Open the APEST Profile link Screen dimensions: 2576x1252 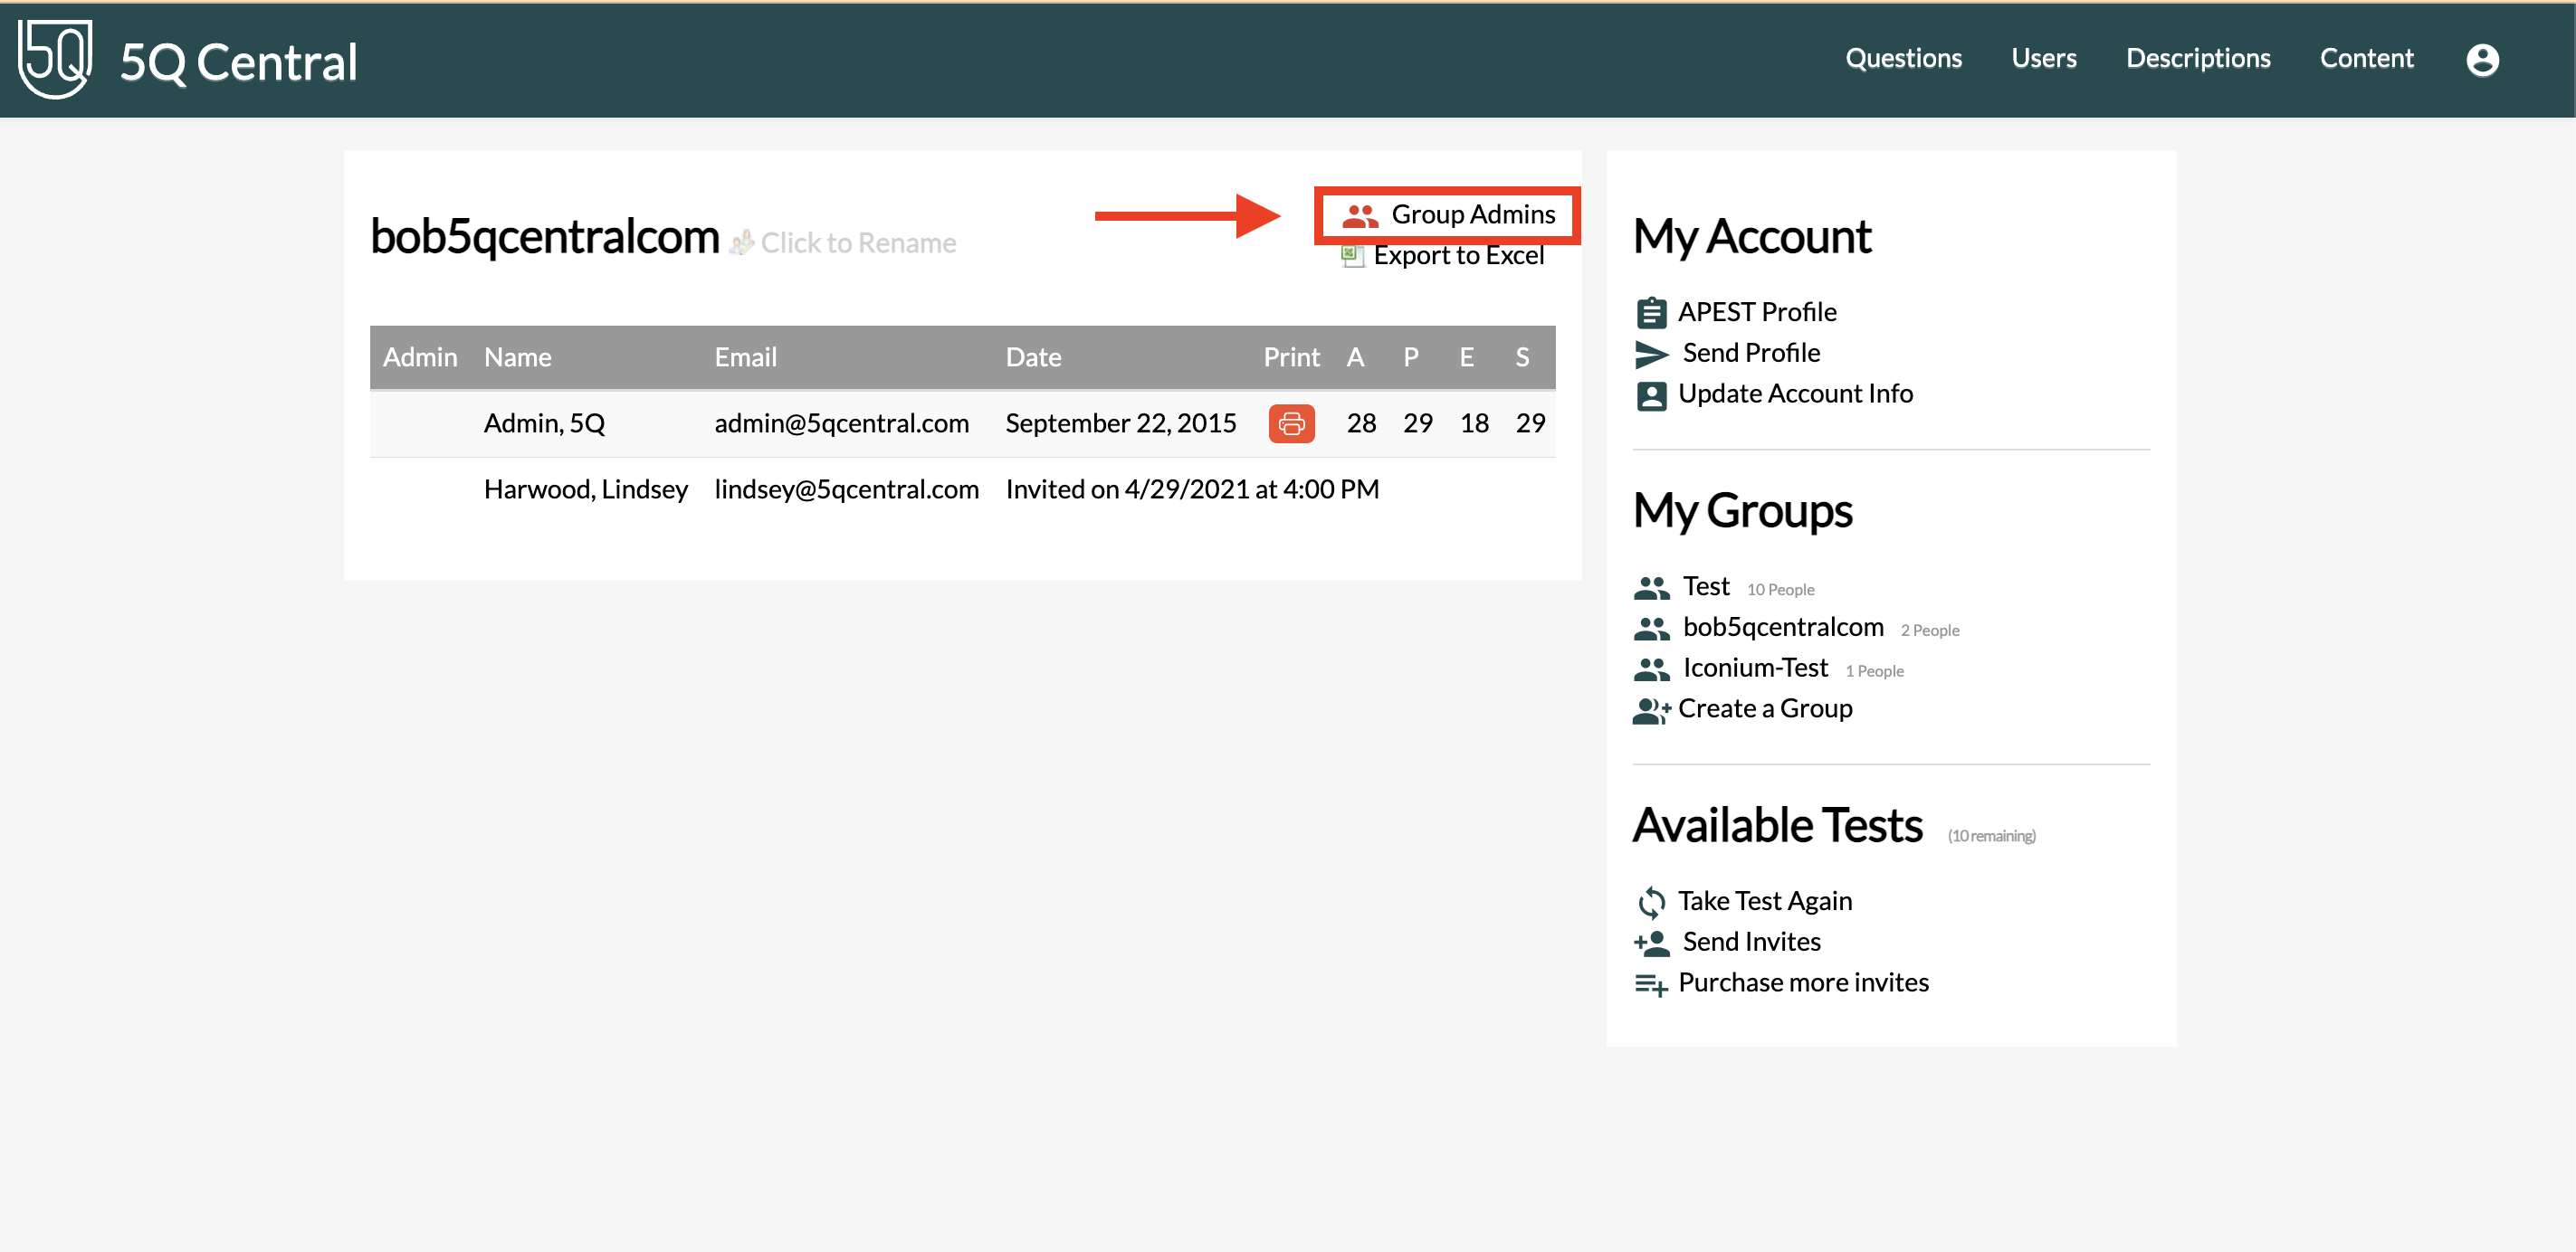point(1756,312)
